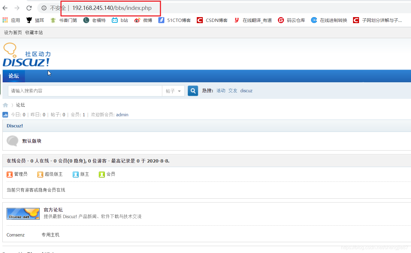
Task: Reload the page with refresh icon
Action: [29, 8]
